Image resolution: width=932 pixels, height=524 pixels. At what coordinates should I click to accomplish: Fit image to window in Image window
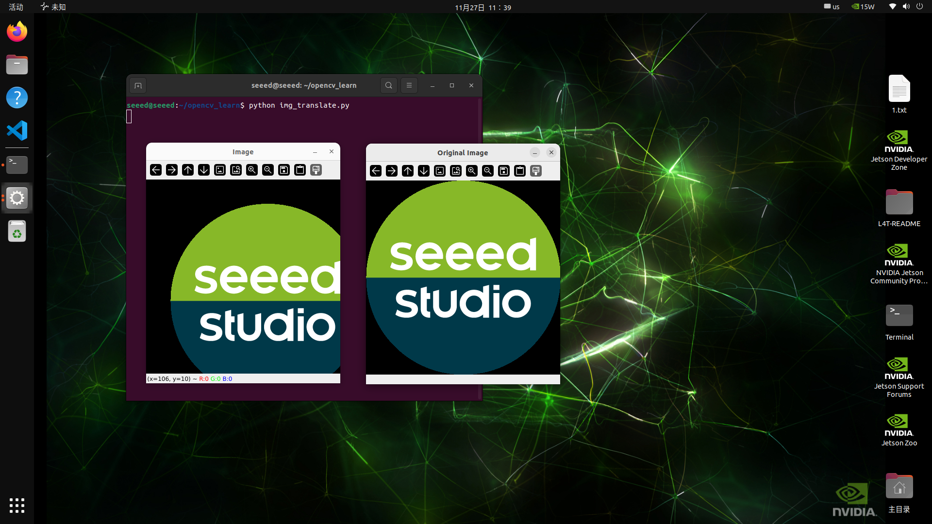tap(236, 170)
